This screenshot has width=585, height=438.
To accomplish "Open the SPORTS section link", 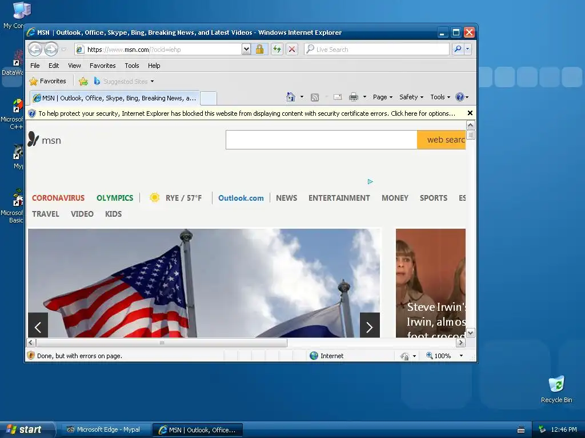I will tap(434, 198).
